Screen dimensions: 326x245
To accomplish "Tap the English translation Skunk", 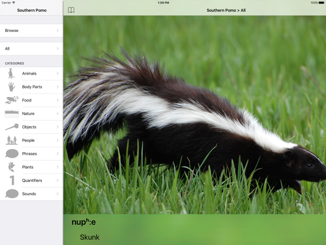I will (90, 237).
